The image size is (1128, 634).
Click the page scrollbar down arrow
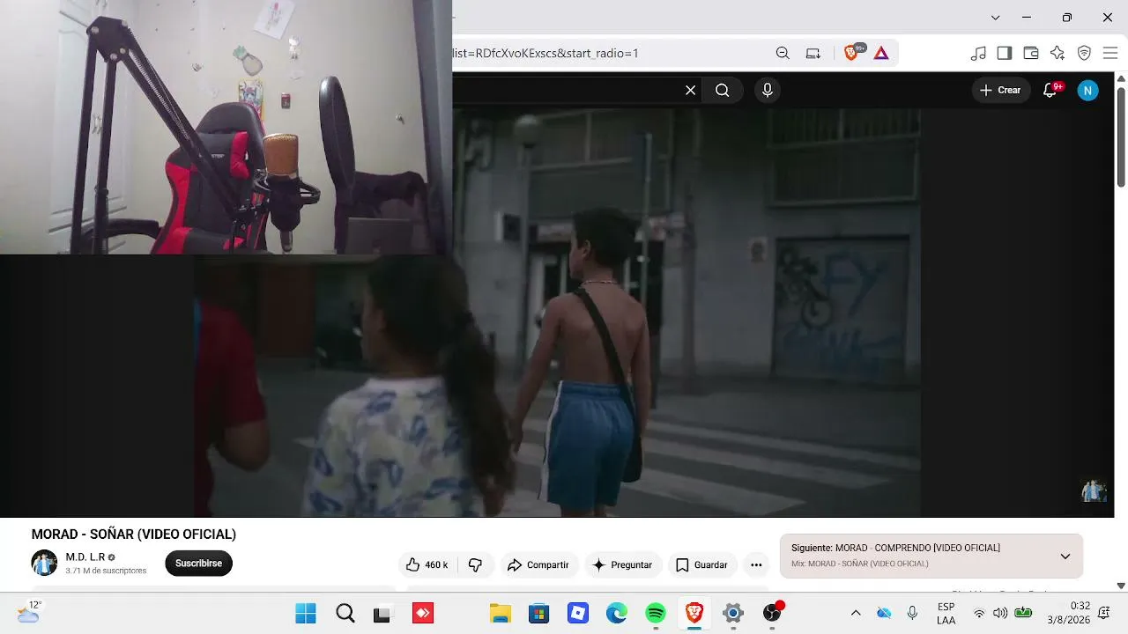point(1121,586)
